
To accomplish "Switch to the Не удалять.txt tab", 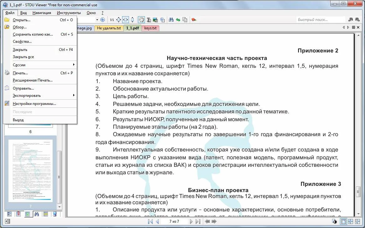I will coord(109,28).
